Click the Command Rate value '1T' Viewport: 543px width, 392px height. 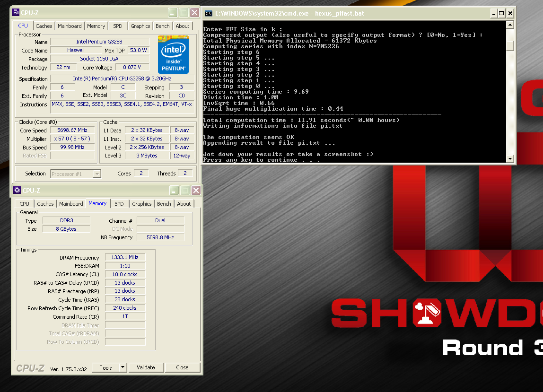click(125, 316)
